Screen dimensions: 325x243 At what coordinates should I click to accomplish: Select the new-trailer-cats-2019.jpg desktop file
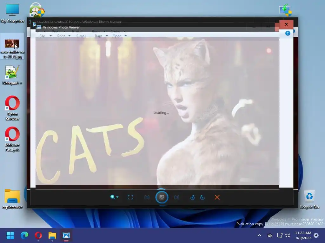point(12,47)
